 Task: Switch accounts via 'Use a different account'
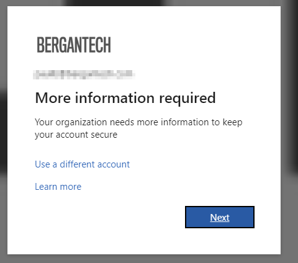(82, 164)
